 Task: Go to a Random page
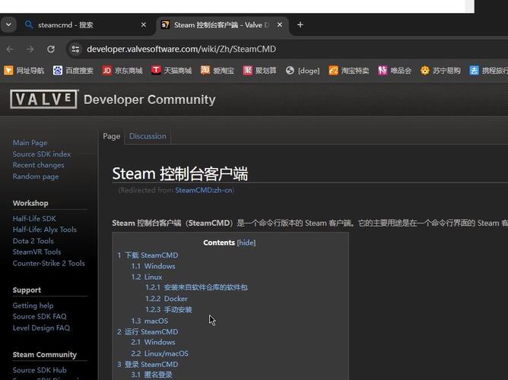[x=36, y=176]
